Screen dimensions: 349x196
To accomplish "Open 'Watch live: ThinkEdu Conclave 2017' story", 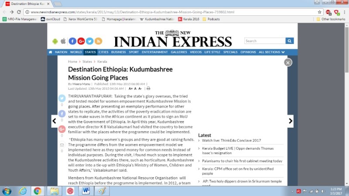I will click(232, 140).
